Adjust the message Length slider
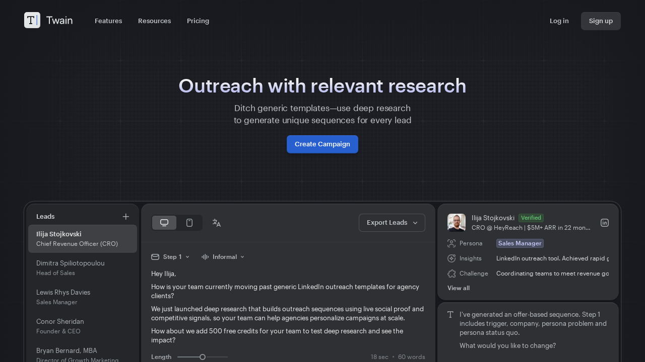The height and width of the screenshot is (362, 645). tap(202, 356)
